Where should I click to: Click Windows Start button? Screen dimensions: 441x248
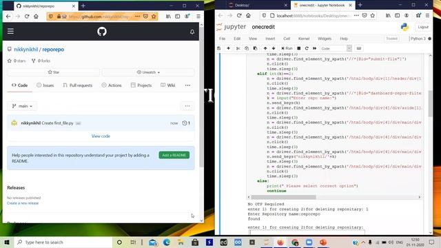(7, 242)
